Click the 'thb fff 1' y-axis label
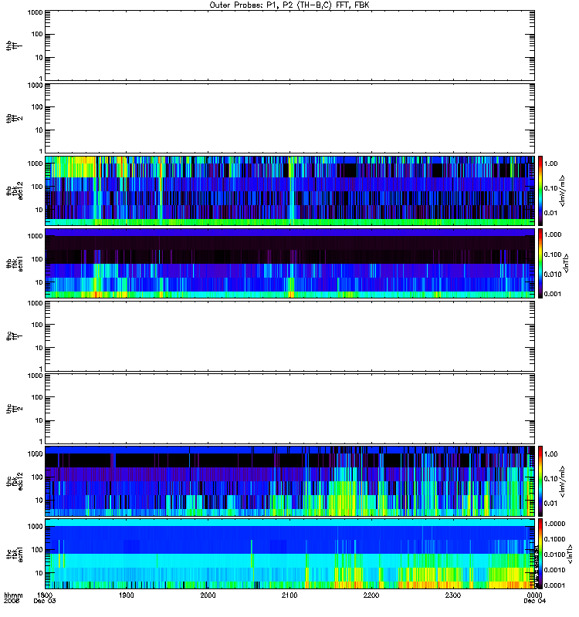Image resolution: width=579 pixels, height=617 pixels. tap(14, 46)
